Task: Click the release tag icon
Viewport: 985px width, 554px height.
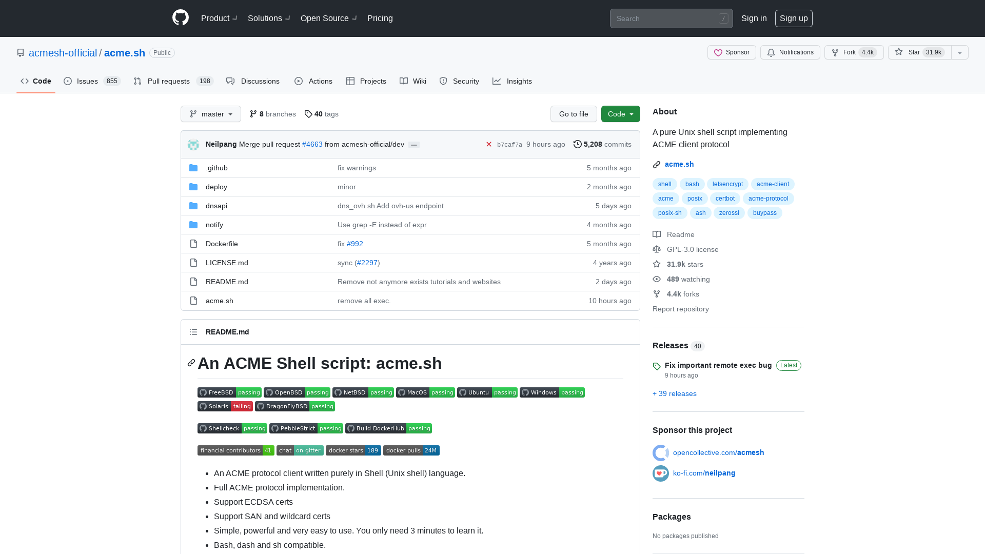Action: [x=657, y=366]
